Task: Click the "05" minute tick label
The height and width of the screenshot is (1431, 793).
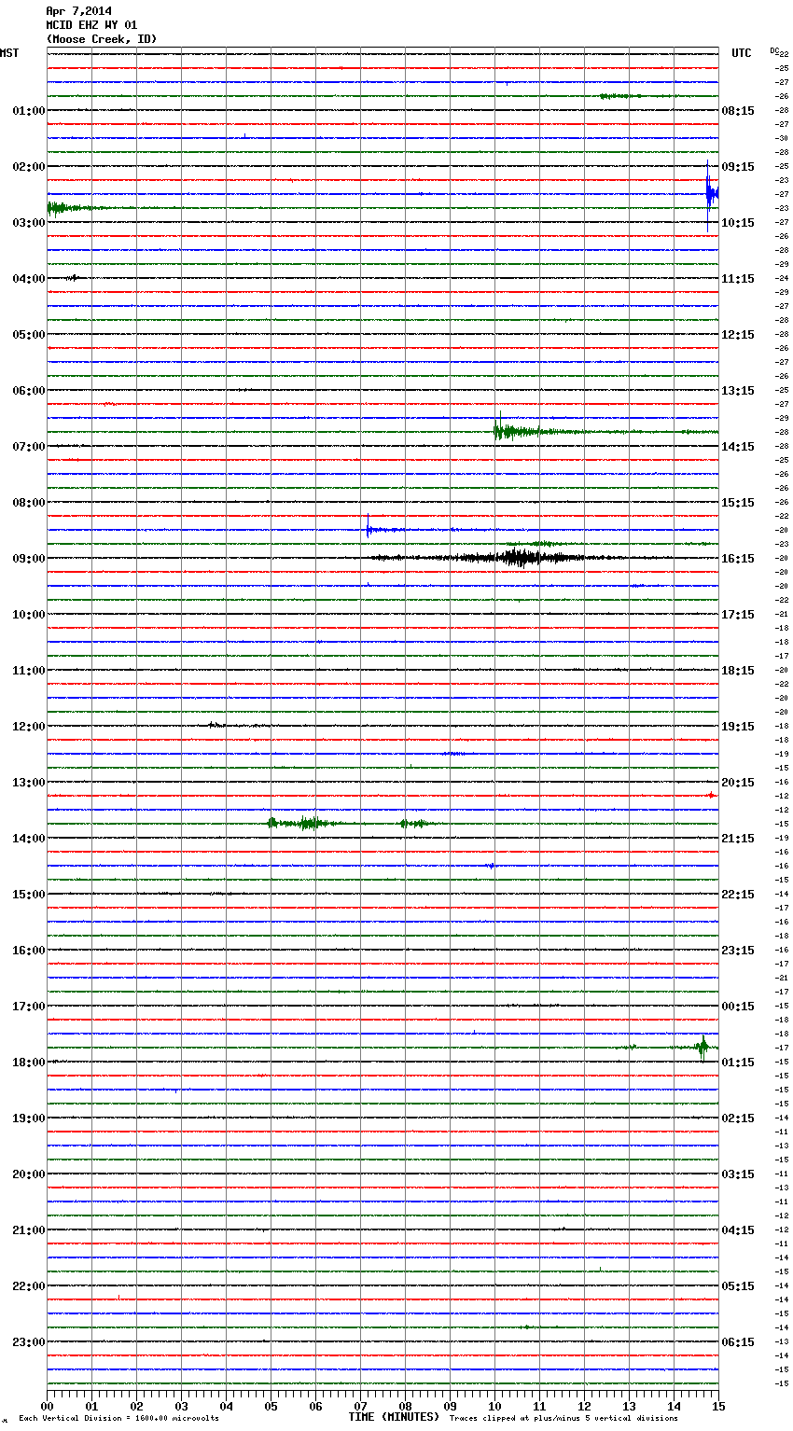Action: click(271, 1406)
